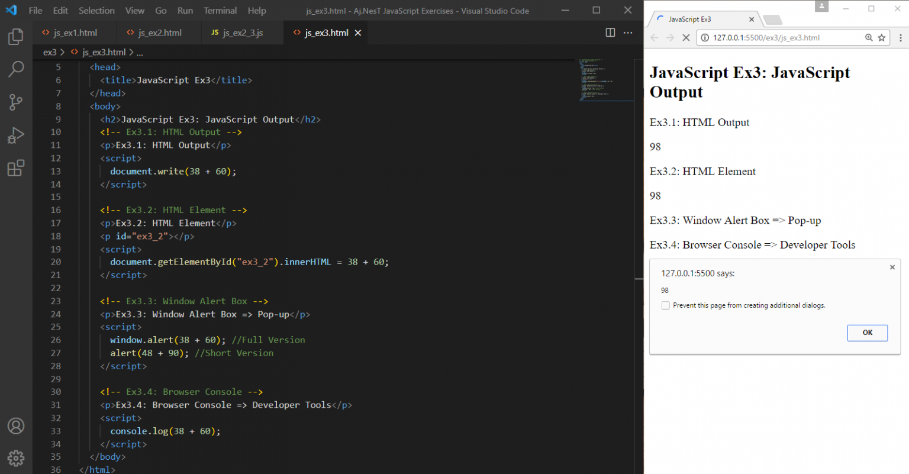Split the editor to the right
The width and height of the screenshot is (909, 474).
(x=610, y=33)
